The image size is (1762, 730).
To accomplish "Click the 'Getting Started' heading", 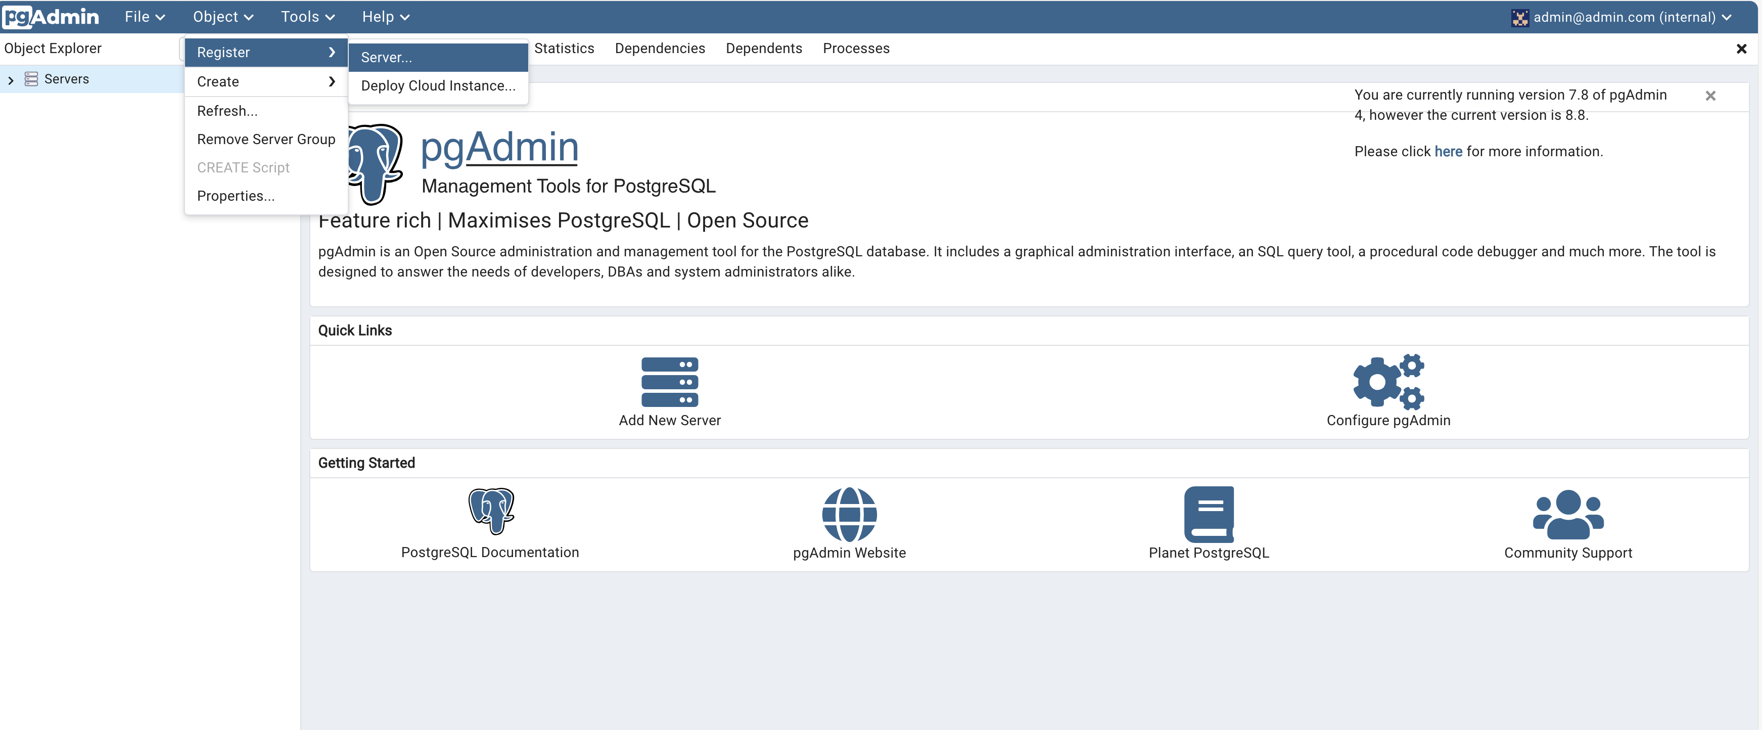I will (x=366, y=463).
